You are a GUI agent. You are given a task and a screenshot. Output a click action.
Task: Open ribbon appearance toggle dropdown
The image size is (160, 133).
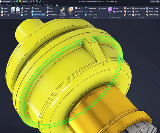(58, 5)
